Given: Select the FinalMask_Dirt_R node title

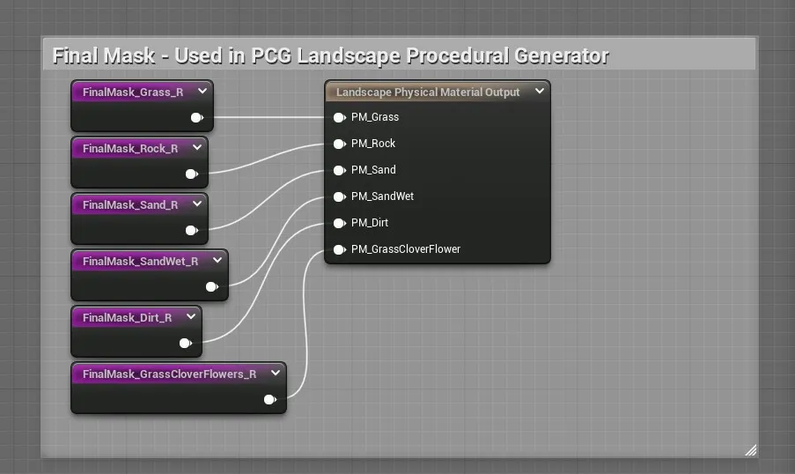Looking at the screenshot, I should pyautogui.click(x=127, y=317).
